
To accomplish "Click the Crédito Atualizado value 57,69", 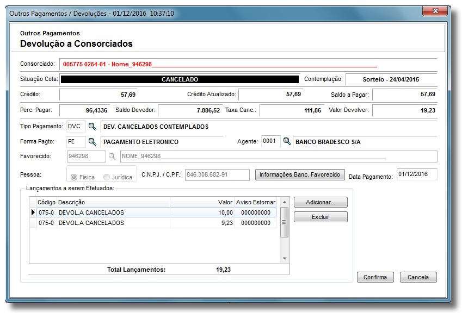I will (x=270, y=95).
